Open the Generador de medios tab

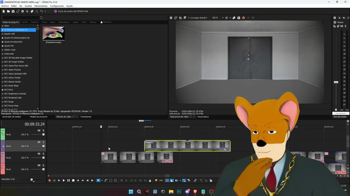[x=11, y=117]
